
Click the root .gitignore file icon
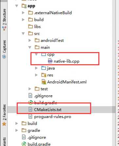[x=24, y=137]
